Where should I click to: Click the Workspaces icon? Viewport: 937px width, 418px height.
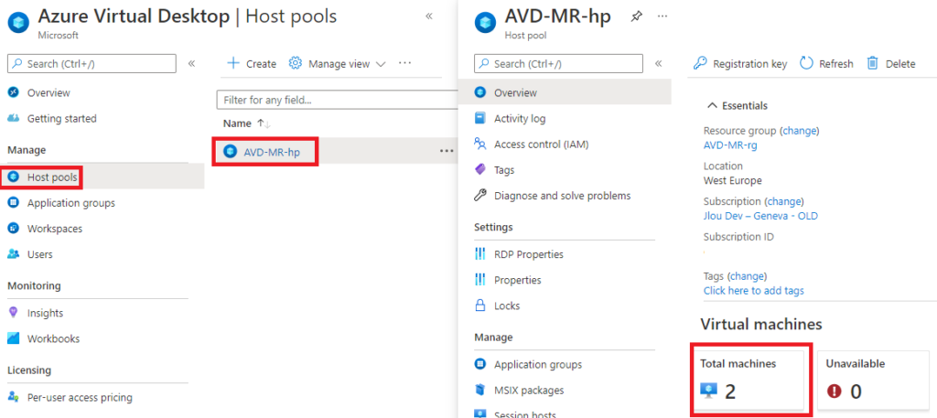click(13, 228)
